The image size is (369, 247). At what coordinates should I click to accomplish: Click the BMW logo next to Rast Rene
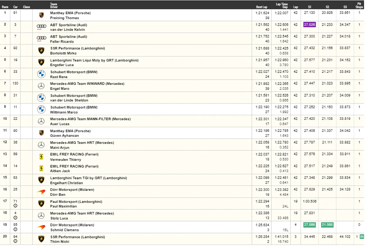click(41, 74)
